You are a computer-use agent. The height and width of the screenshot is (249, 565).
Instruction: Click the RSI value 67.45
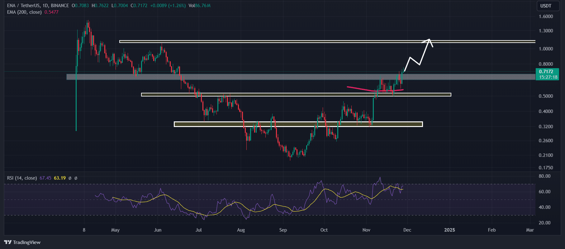[x=45, y=178]
